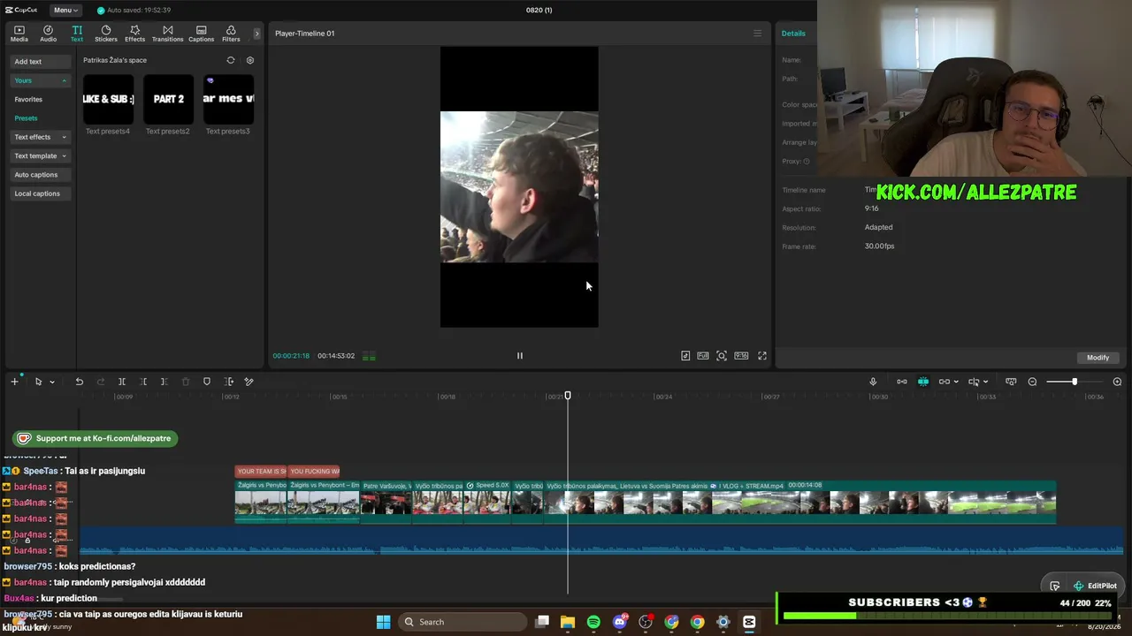The width and height of the screenshot is (1132, 636).
Task: Expand the Text template section
Action: [x=41, y=155]
